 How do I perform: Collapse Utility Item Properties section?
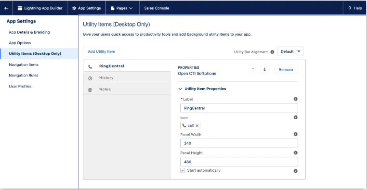click(x=180, y=89)
